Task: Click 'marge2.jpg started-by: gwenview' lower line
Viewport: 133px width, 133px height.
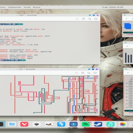Action: tap(31, 52)
